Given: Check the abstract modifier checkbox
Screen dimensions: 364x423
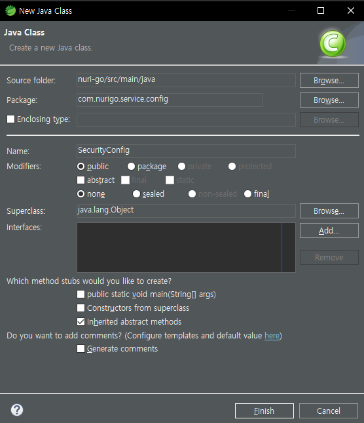Looking at the screenshot, I should click(x=81, y=180).
